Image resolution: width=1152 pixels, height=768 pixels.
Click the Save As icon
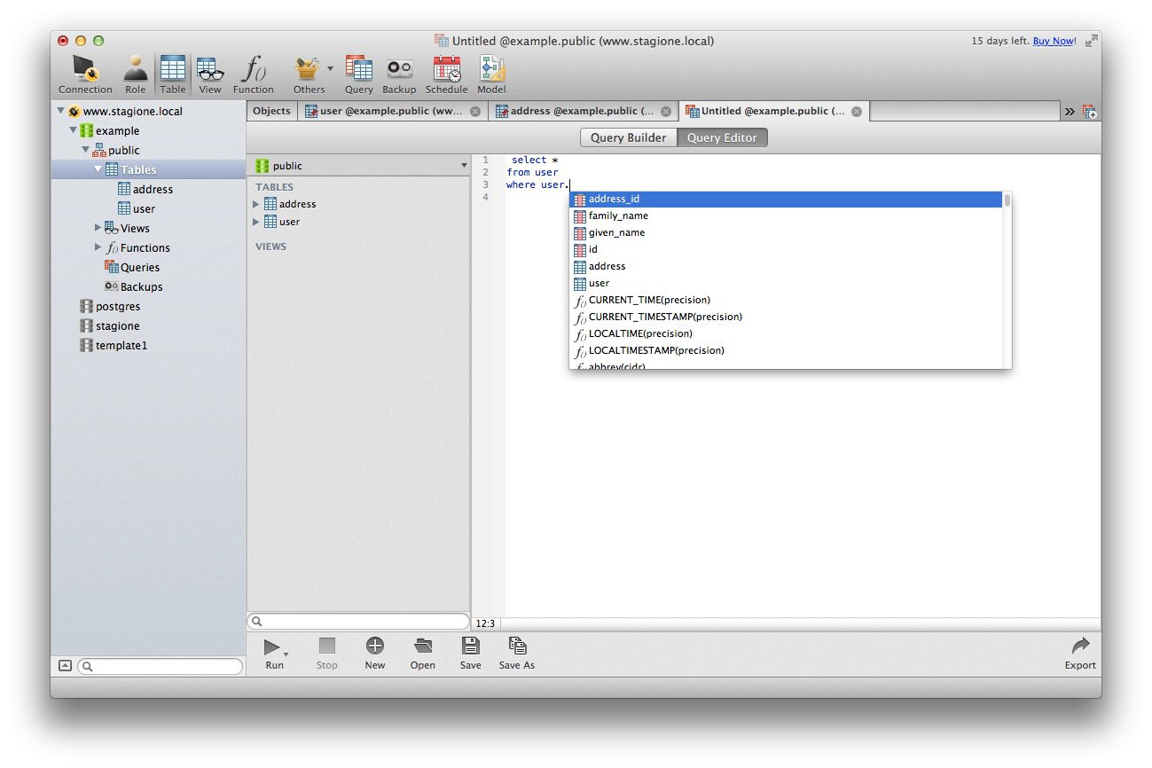click(517, 654)
